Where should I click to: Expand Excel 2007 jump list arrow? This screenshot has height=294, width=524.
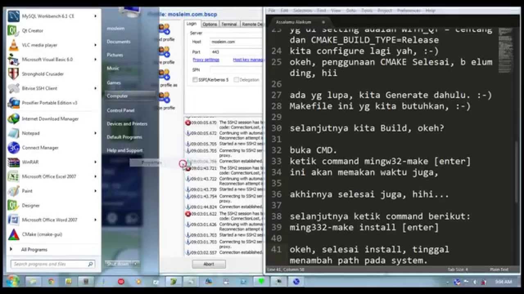point(95,176)
